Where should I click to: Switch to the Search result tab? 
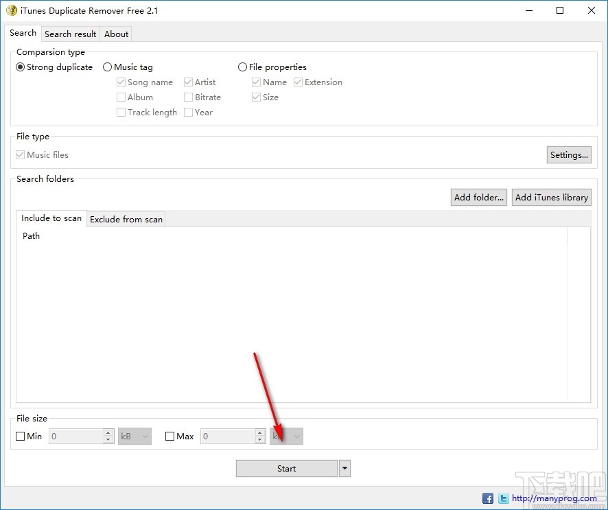(70, 34)
